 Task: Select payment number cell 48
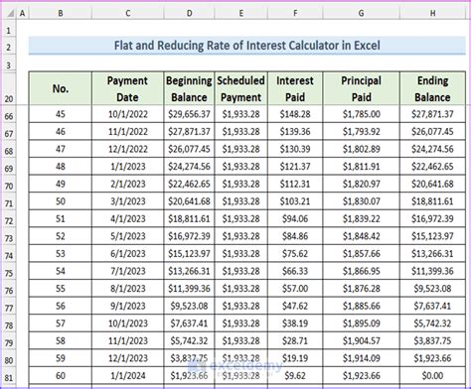coord(61,167)
